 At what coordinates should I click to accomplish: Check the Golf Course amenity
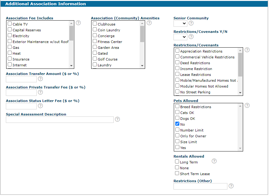95,59
